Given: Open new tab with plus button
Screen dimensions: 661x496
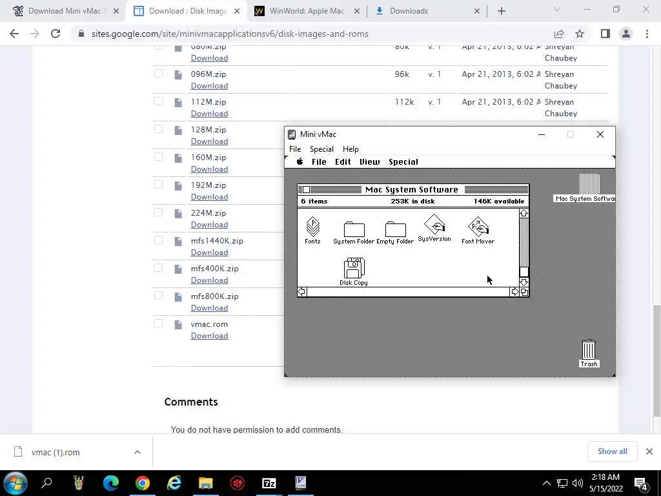Looking at the screenshot, I should [501, 11].
